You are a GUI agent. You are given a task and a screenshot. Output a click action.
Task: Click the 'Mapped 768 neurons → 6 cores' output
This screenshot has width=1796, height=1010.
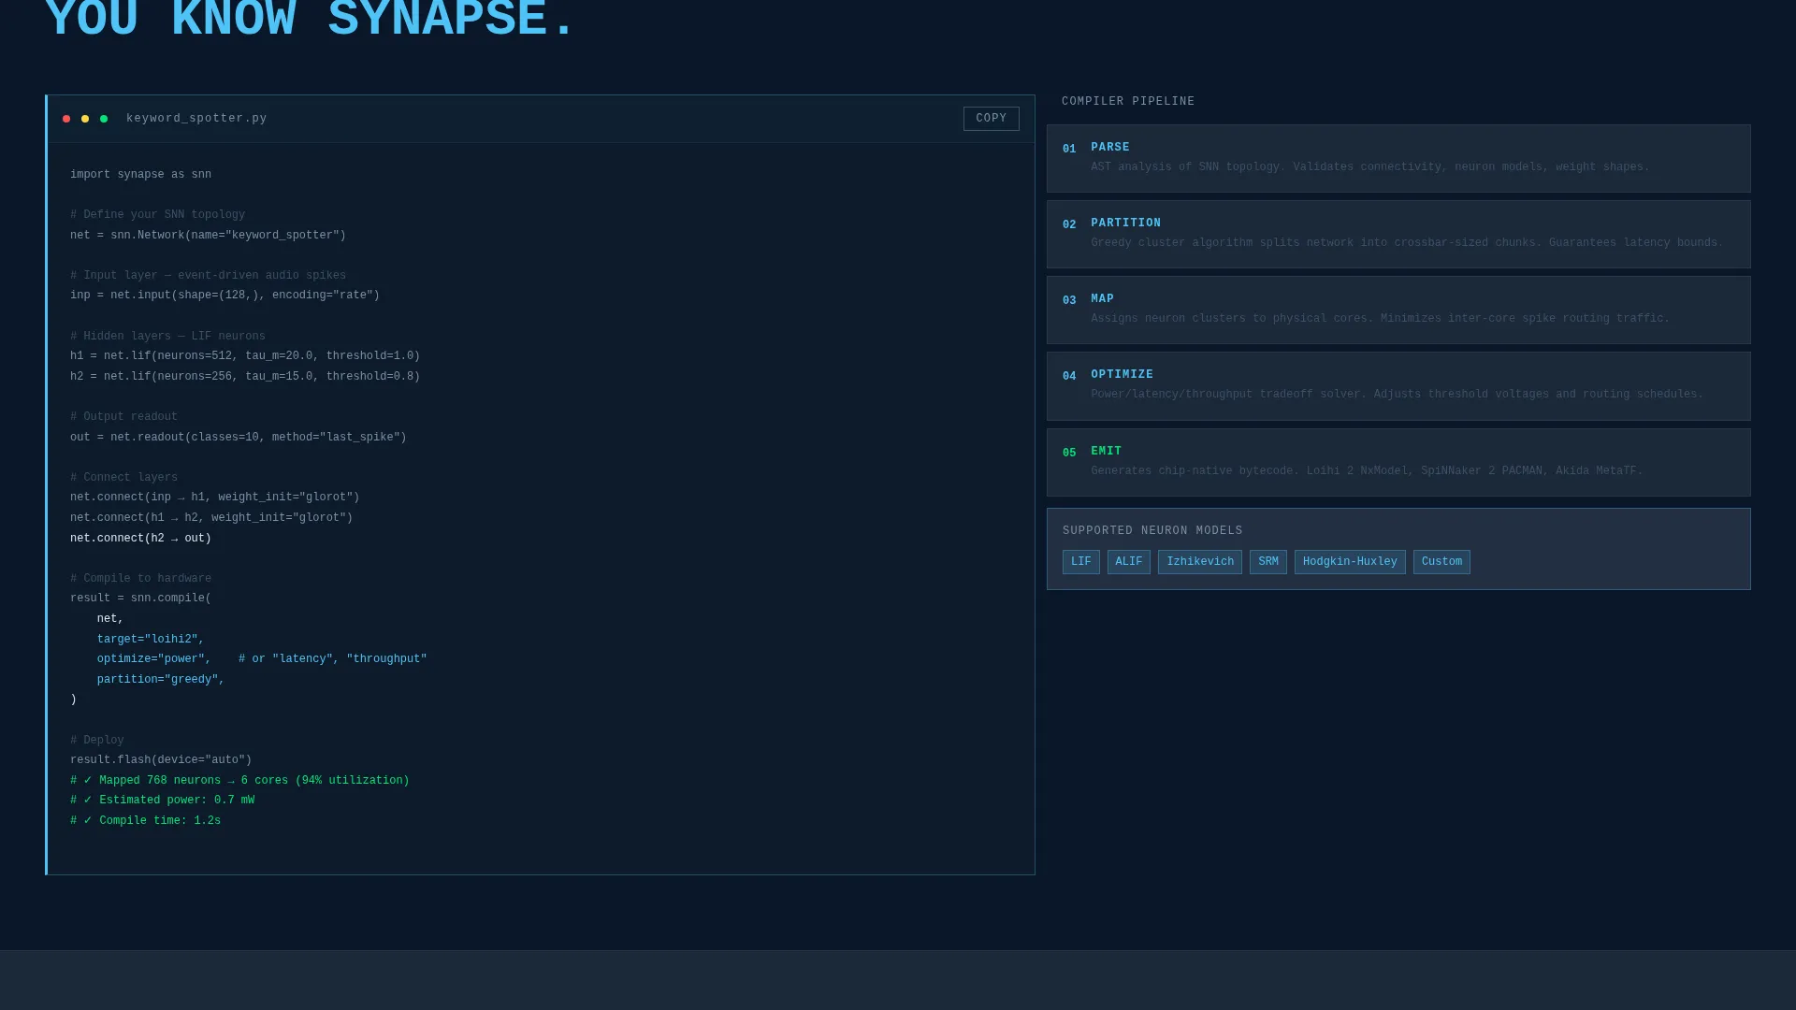click(x=239, y=781)
